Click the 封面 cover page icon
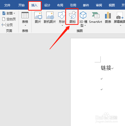125x126 pixels. coord(4,13)
